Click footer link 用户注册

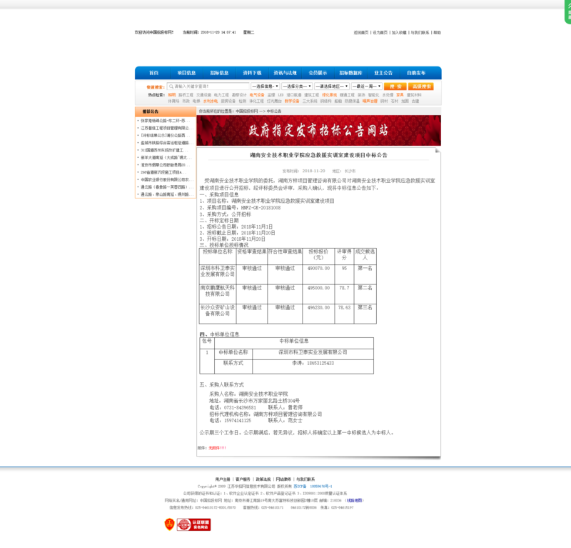223,479
